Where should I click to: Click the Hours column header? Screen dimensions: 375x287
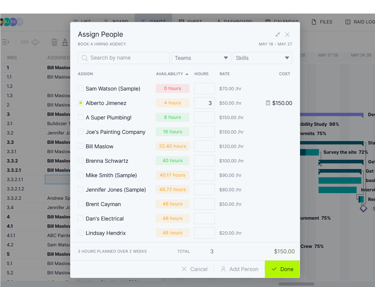click(201, 74)
